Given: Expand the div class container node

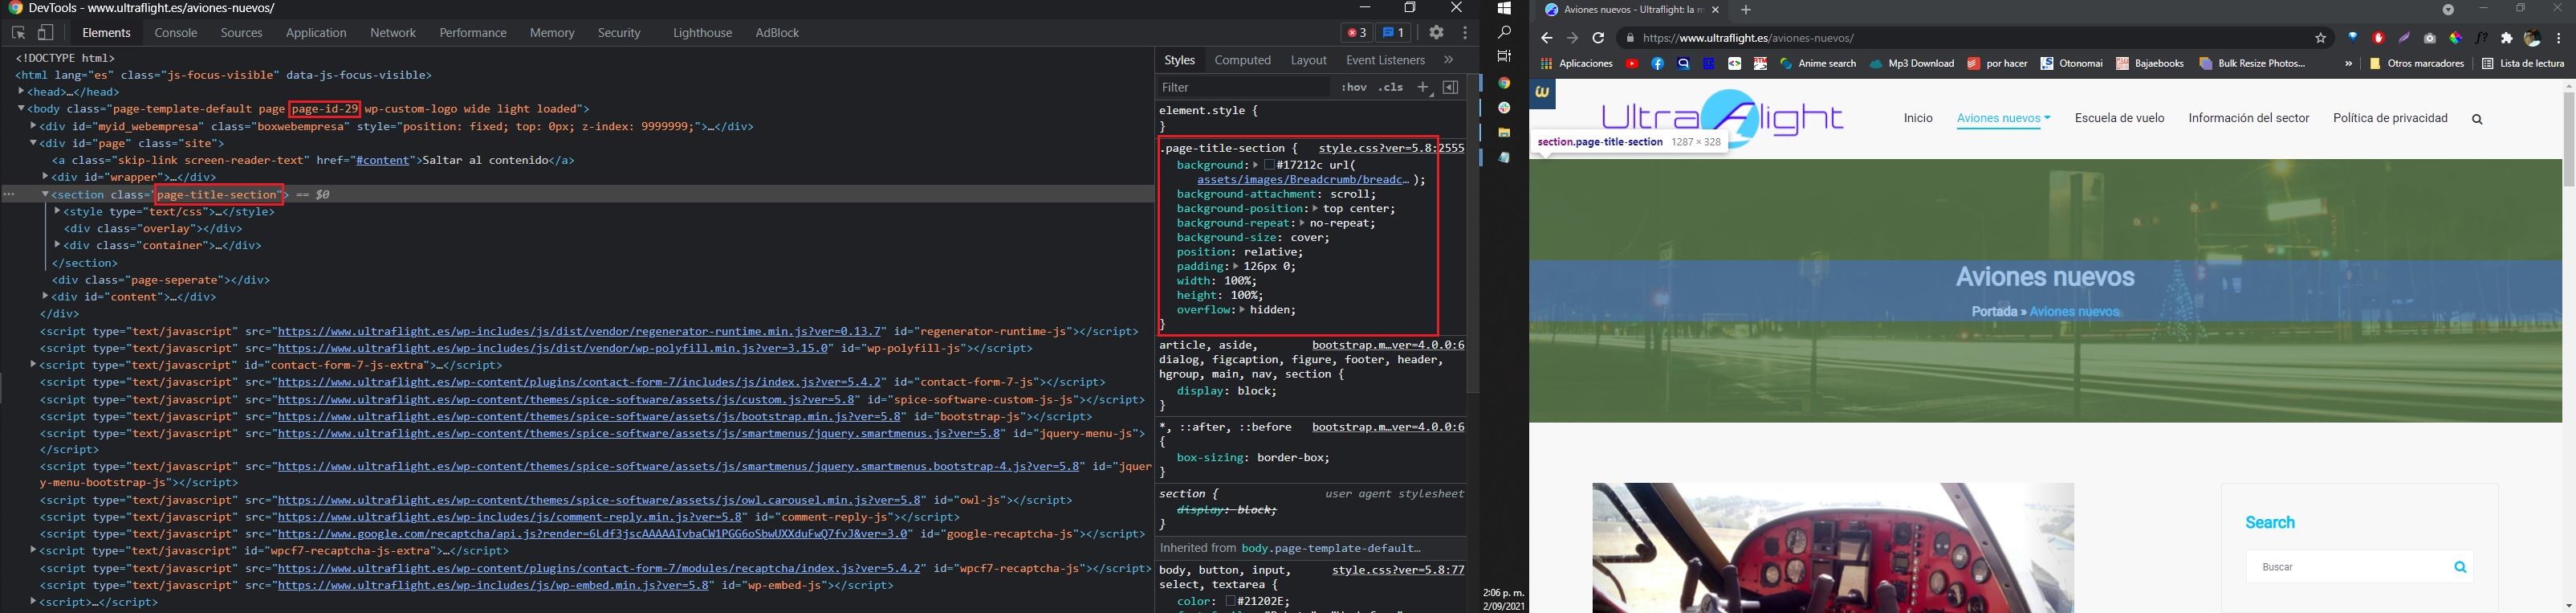Looking at the screenshot, I should (x=58, y=245).
